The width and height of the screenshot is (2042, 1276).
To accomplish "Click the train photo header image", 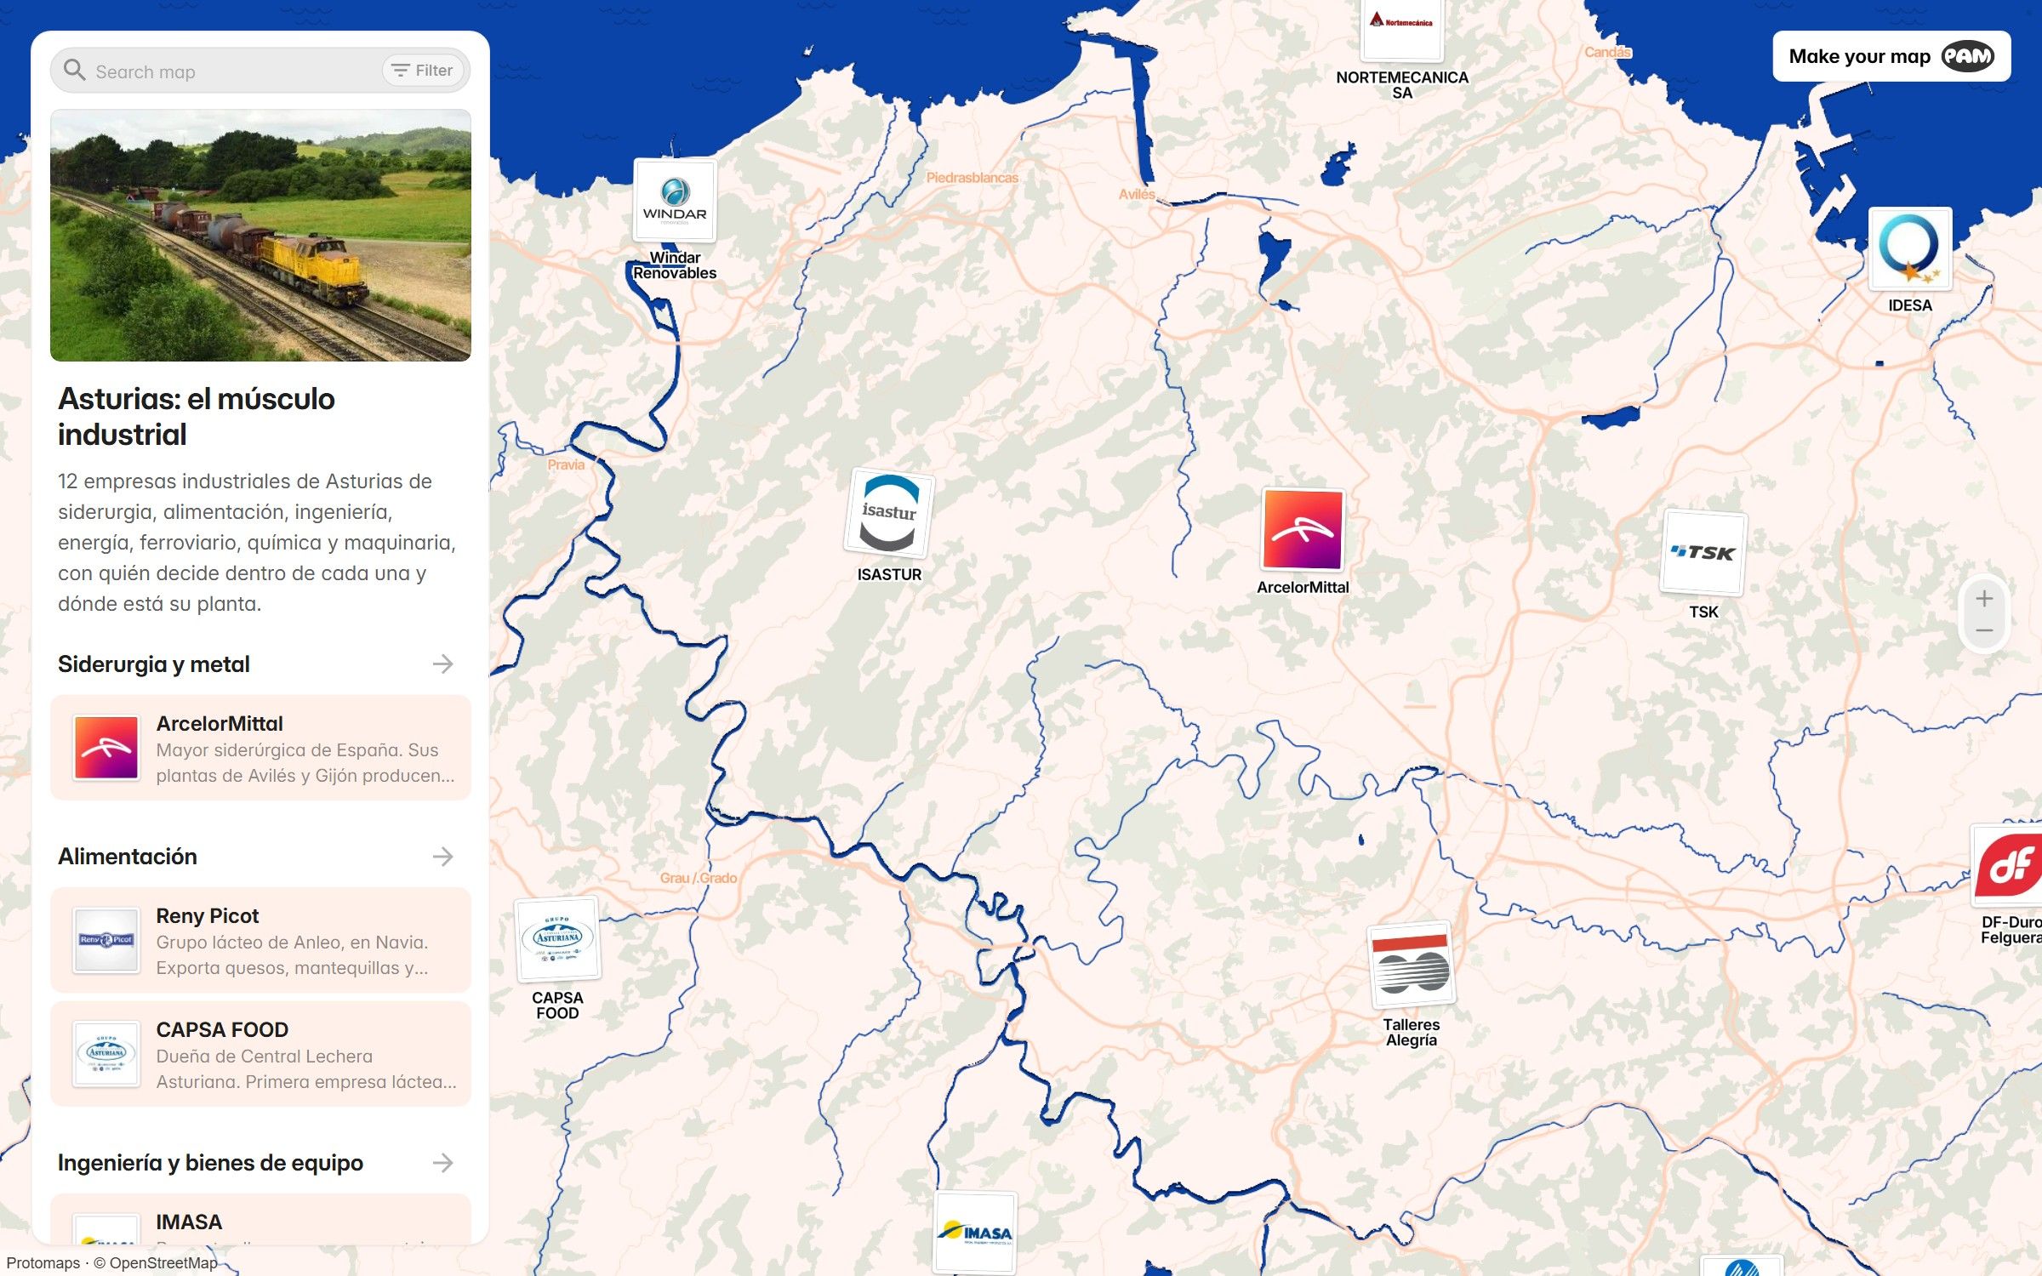I will (260, 236).
